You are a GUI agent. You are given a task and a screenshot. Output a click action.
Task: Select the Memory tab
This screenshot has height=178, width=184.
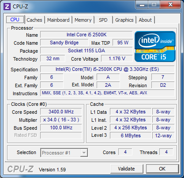pyautogui.click(x=83, y=20)
